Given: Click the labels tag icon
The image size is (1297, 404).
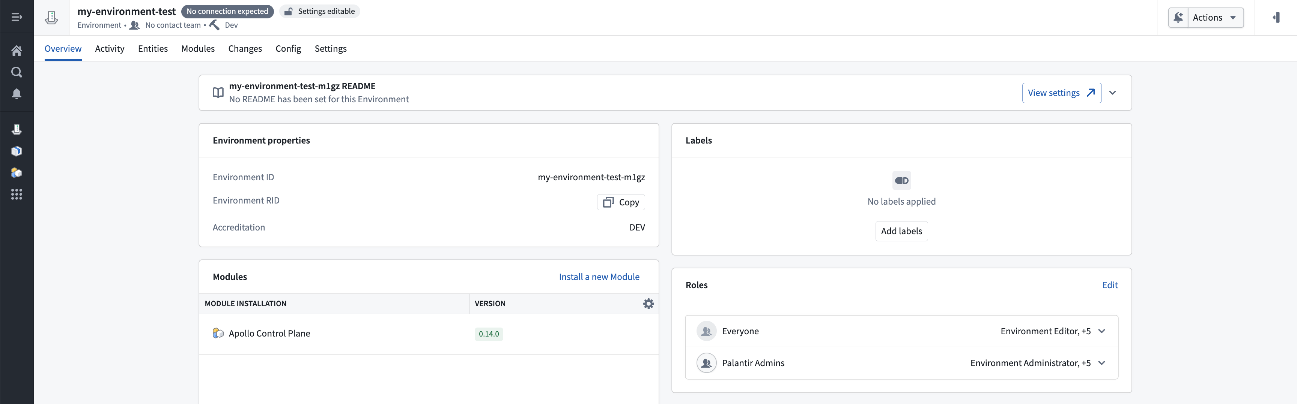Looking at the screenshot, I should (902, 180).
